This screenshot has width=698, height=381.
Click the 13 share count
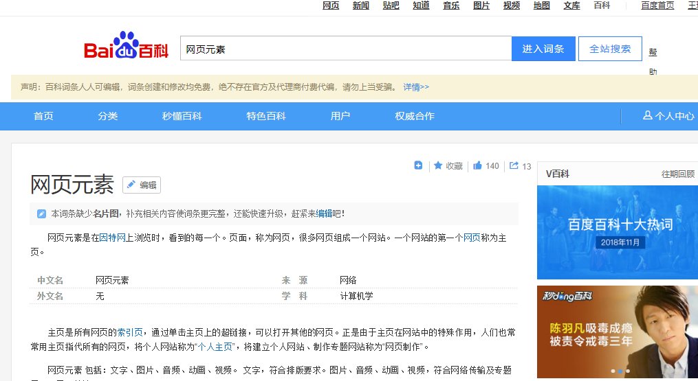pos(527,166)
